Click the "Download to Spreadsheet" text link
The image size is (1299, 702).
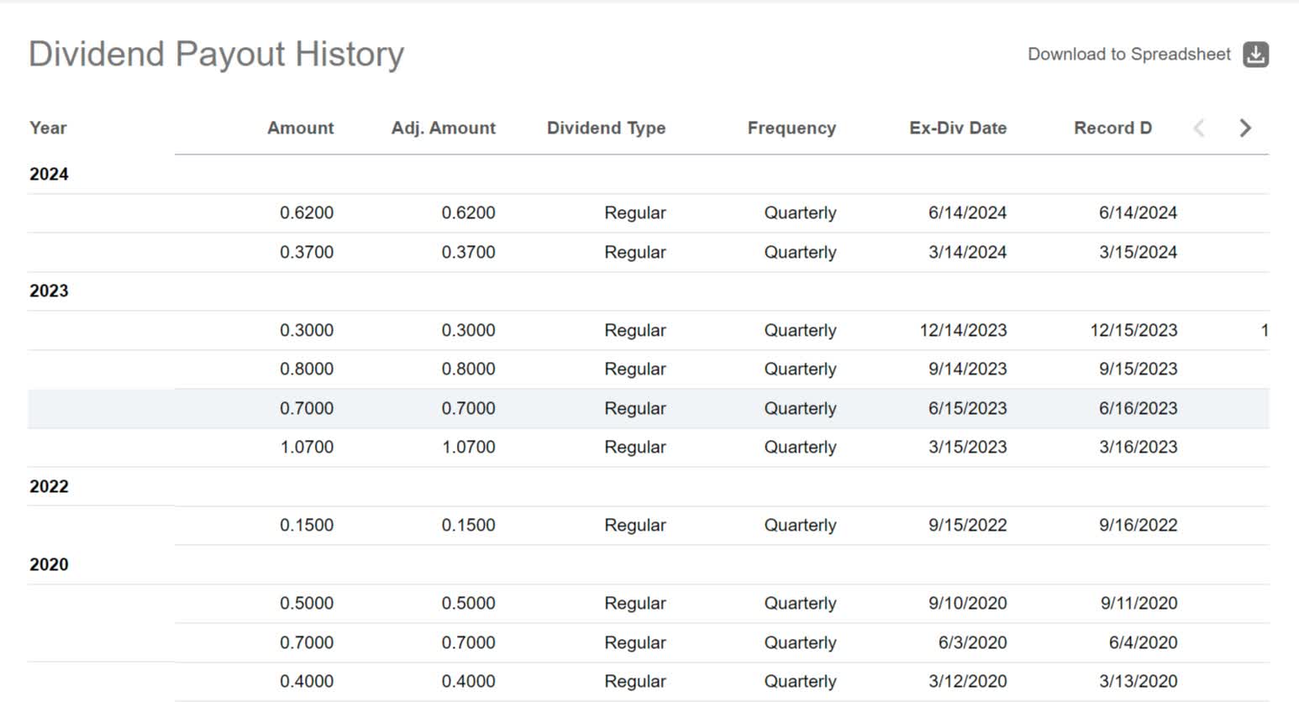(1128, 55)
